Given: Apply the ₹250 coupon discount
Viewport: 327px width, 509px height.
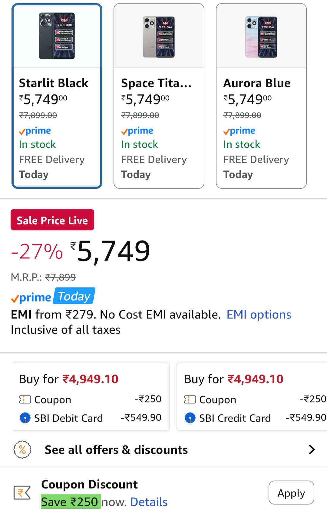Looking at the screenshot, I should [291, 493].
